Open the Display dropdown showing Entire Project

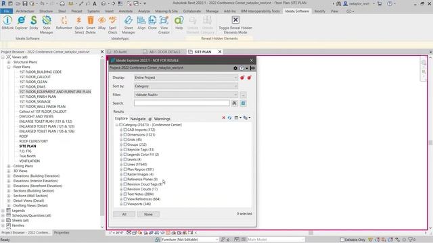[x=185, y=78]
